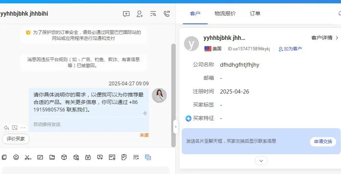
Task: Click the image send icon in toolbar
Action: (40, 157)
